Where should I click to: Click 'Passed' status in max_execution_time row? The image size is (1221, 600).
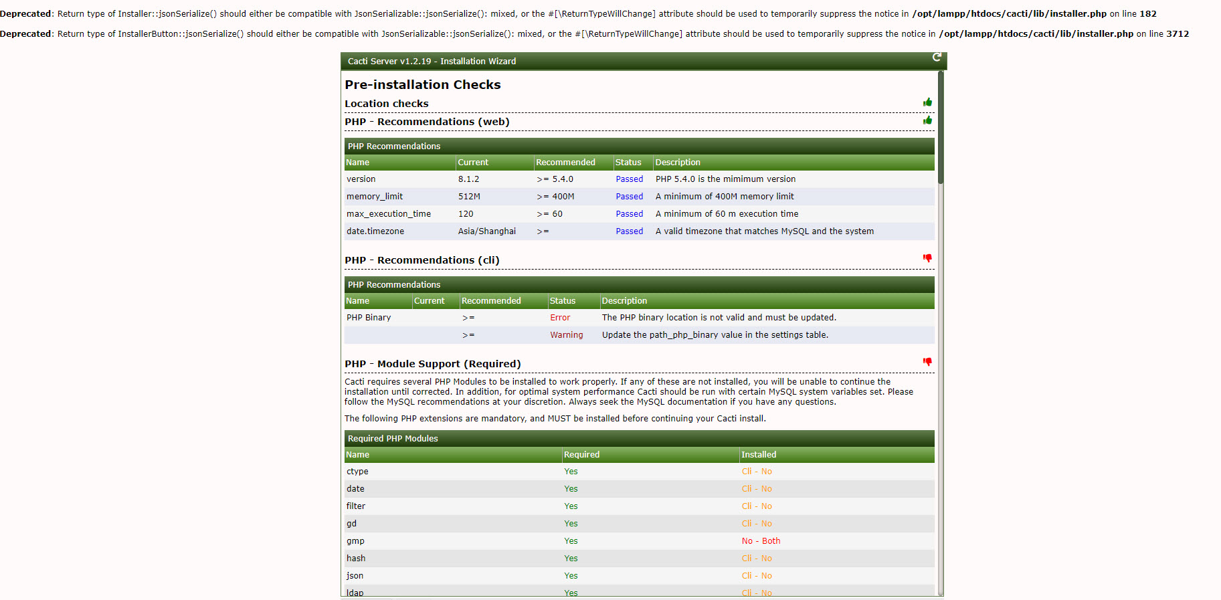(x=630, y=214)
